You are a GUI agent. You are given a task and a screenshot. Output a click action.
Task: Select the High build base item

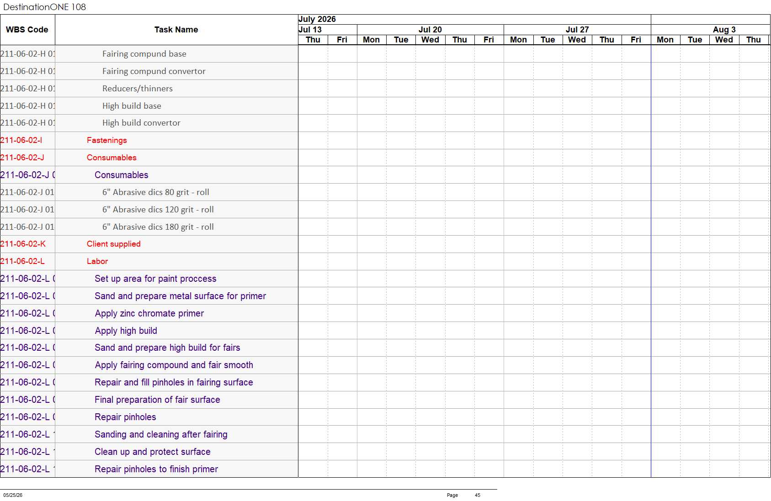[132, 106]
